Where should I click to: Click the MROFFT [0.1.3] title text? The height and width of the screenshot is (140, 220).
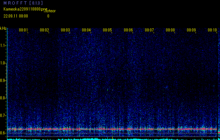(x=23, y=3)
